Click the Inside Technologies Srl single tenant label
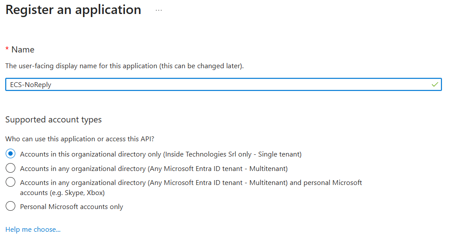Image resolution: width=452 pixels, height=237 pixels. (161, 154)
